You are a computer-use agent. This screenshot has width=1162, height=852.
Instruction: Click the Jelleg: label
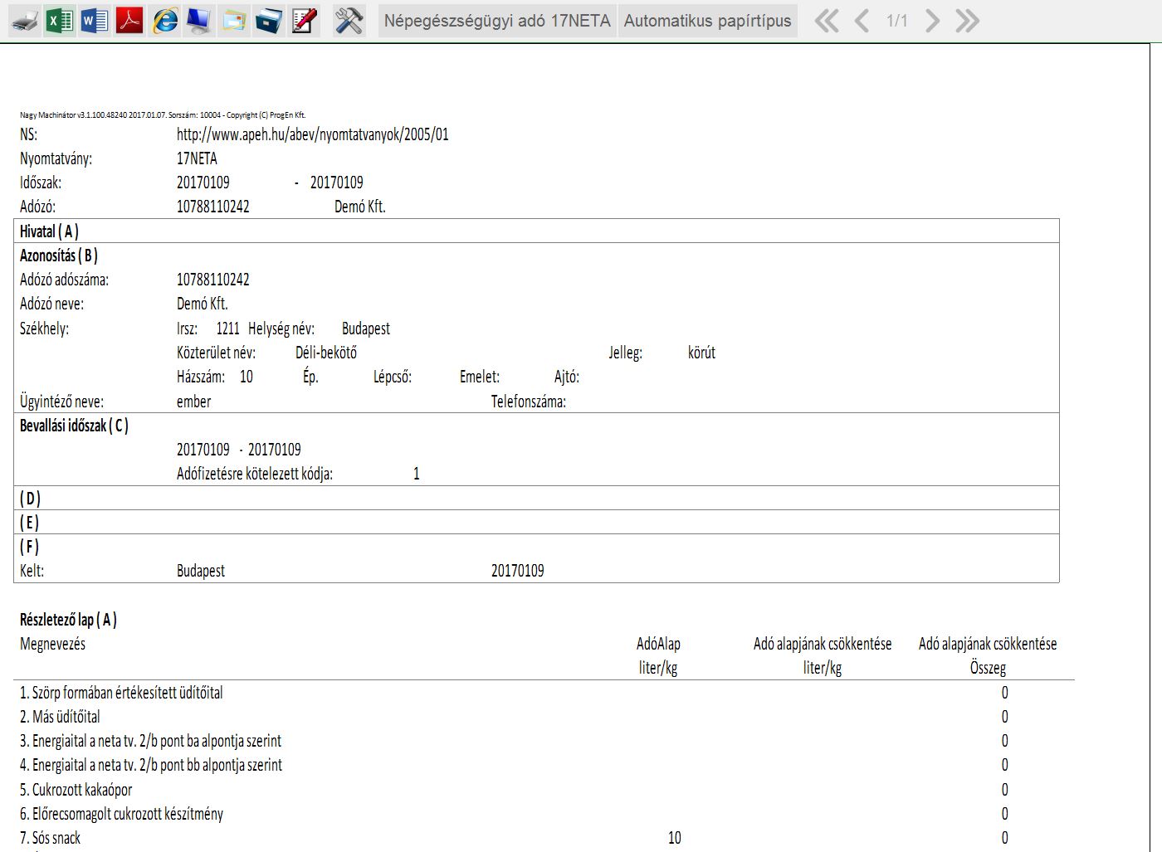click(626, 353)
